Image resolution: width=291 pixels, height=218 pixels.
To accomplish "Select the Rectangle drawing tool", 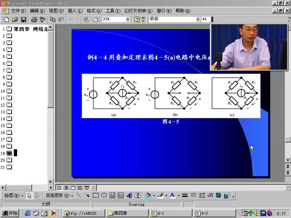I will tap(96, 195).
